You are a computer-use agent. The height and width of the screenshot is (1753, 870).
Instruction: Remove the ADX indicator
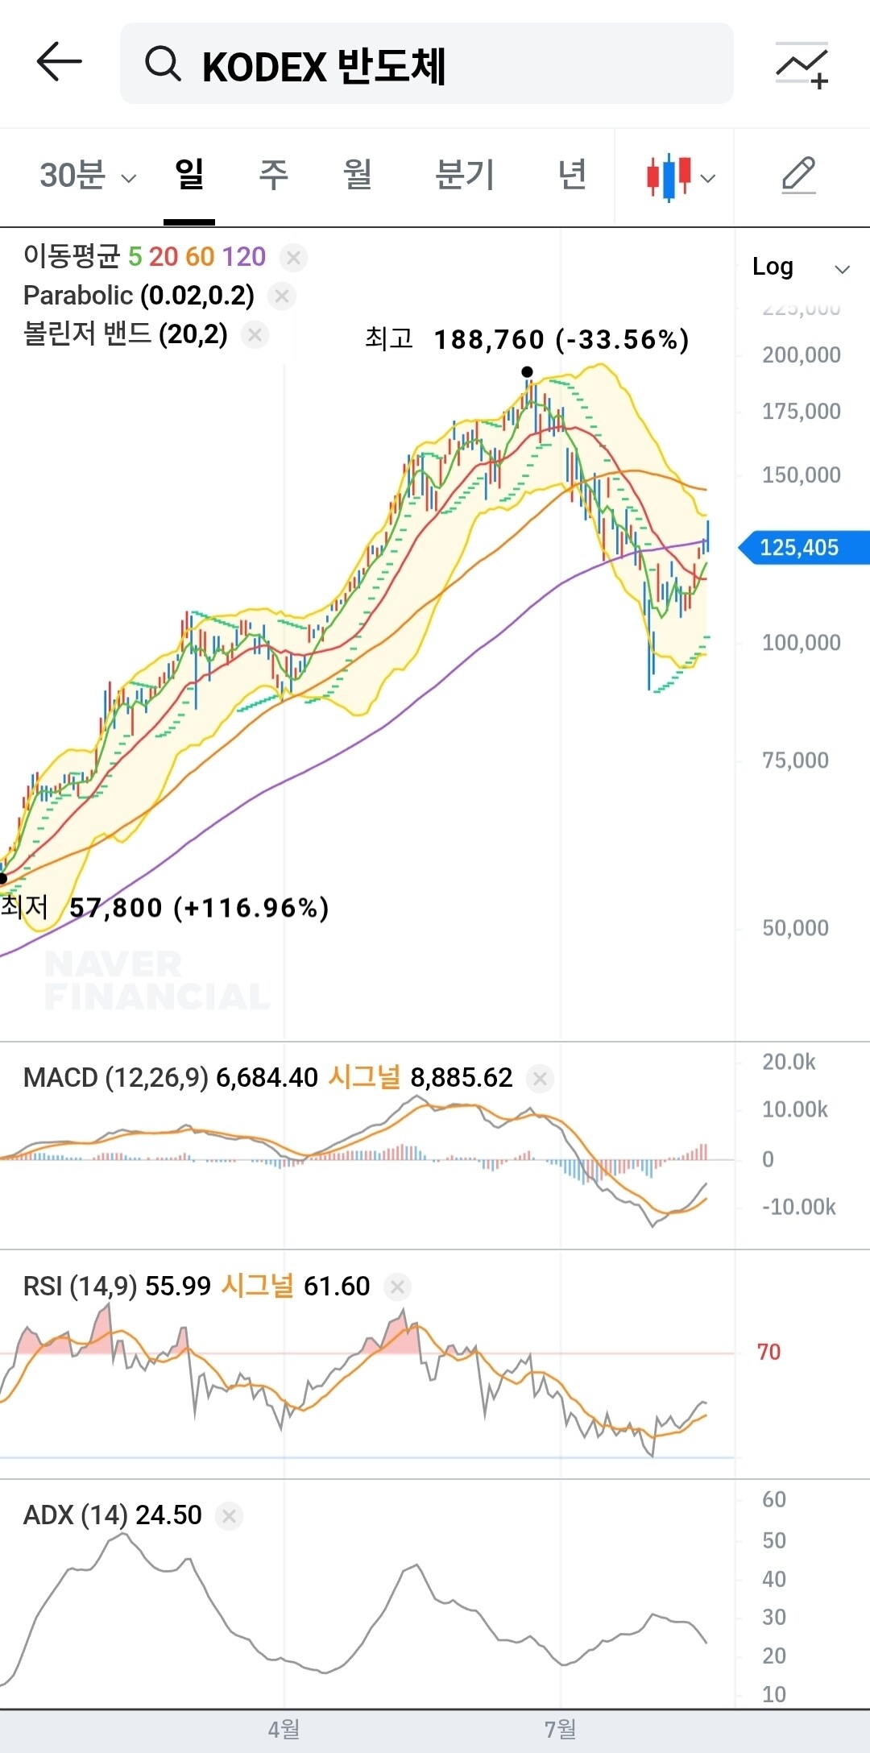point(229,1516)
